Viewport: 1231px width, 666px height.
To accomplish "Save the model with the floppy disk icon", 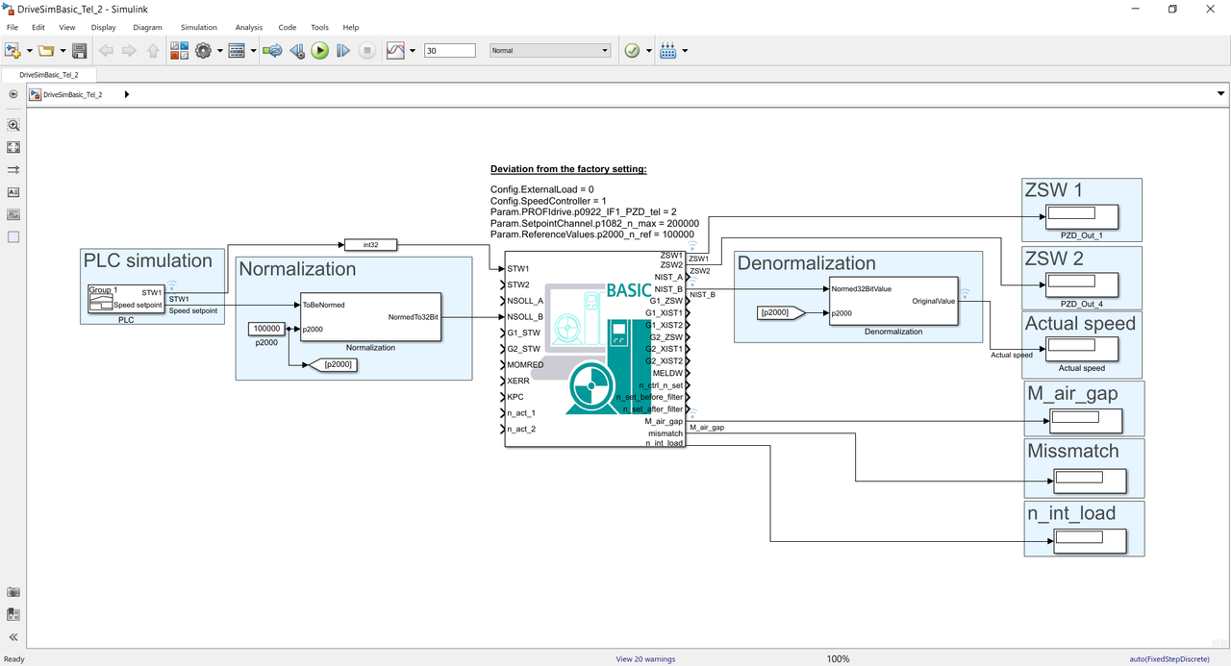I will pos(80,51).
